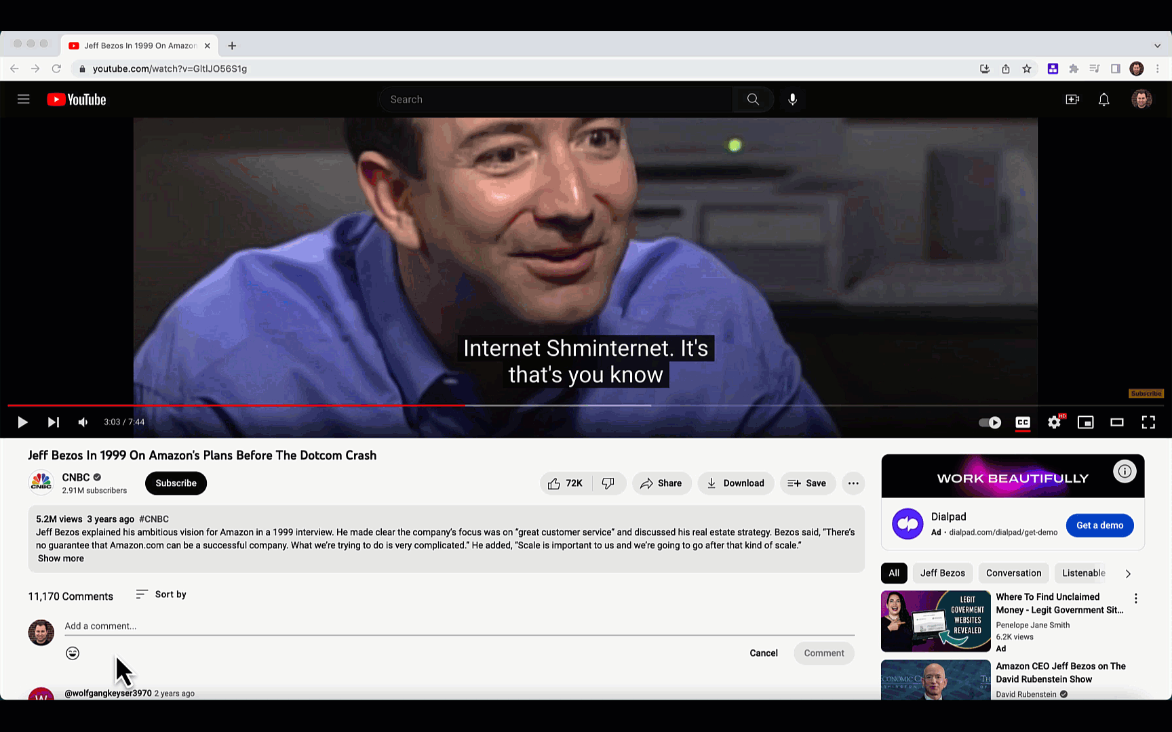Open the YouTube guide hamburger menu
The height and width of the screenshot is (732, 1172).
point(24,100)
